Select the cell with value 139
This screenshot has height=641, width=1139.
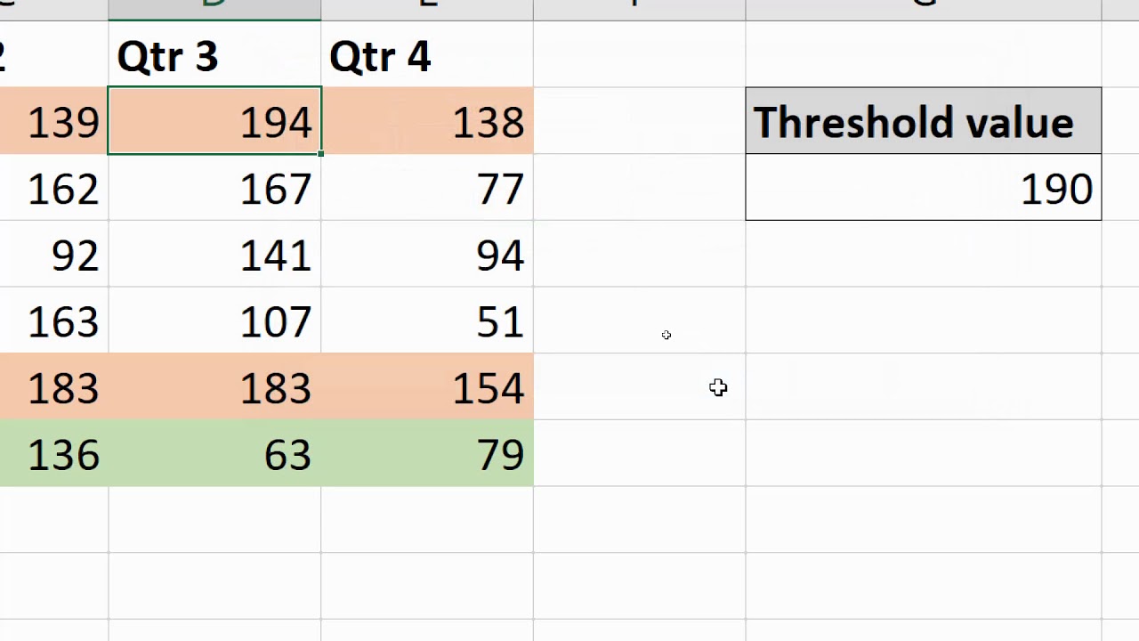coord(53,121)
